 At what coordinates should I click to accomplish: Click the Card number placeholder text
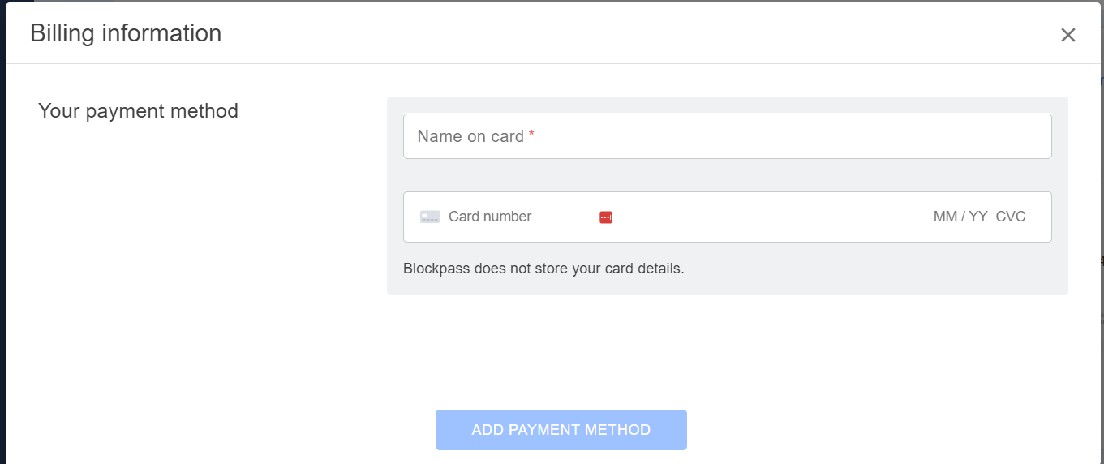(490, 217)
